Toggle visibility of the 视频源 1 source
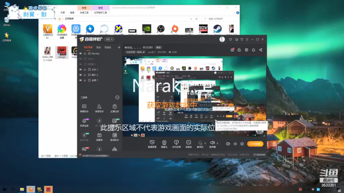Image resolution: width=344 pixels, height=193 pixels. [80, 64]
